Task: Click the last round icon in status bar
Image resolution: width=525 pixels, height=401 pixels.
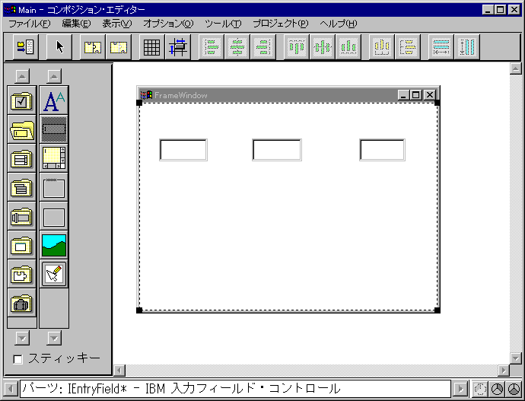Action: click(x=514, y=389)
